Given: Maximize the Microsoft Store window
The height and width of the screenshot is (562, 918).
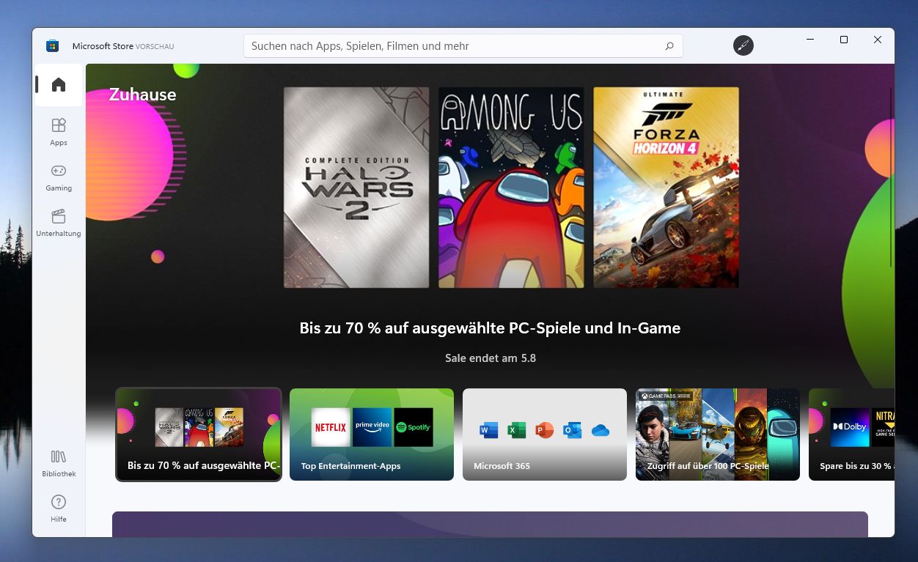Looking at the screenshot, I should 844,40.
